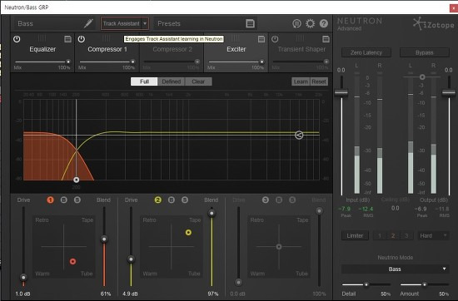Click the band 2 drive value 4.9 dB
Image resolution: width=458 pixels, height=301 pixels.
tap(130, 294)
